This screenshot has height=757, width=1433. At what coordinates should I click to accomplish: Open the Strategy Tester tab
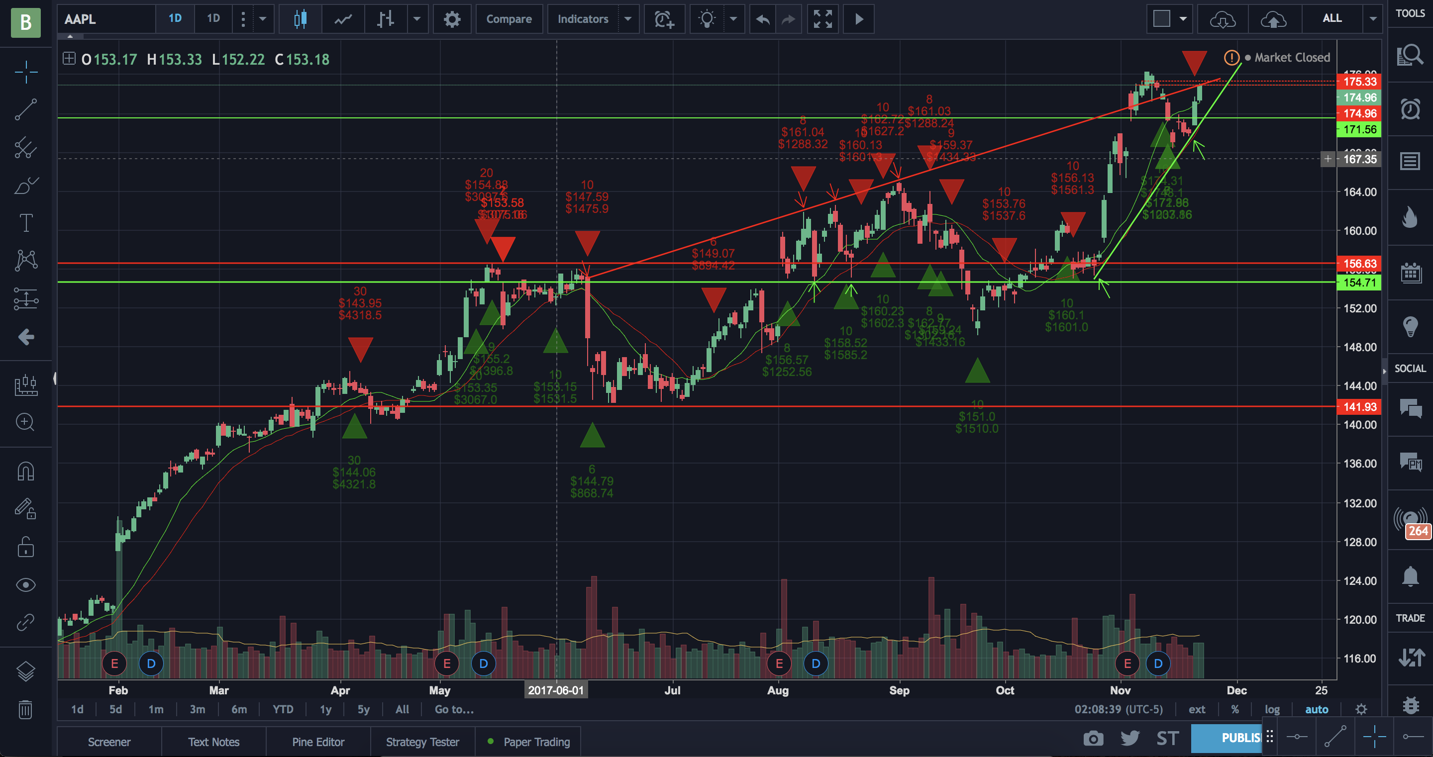coord(422,742)
